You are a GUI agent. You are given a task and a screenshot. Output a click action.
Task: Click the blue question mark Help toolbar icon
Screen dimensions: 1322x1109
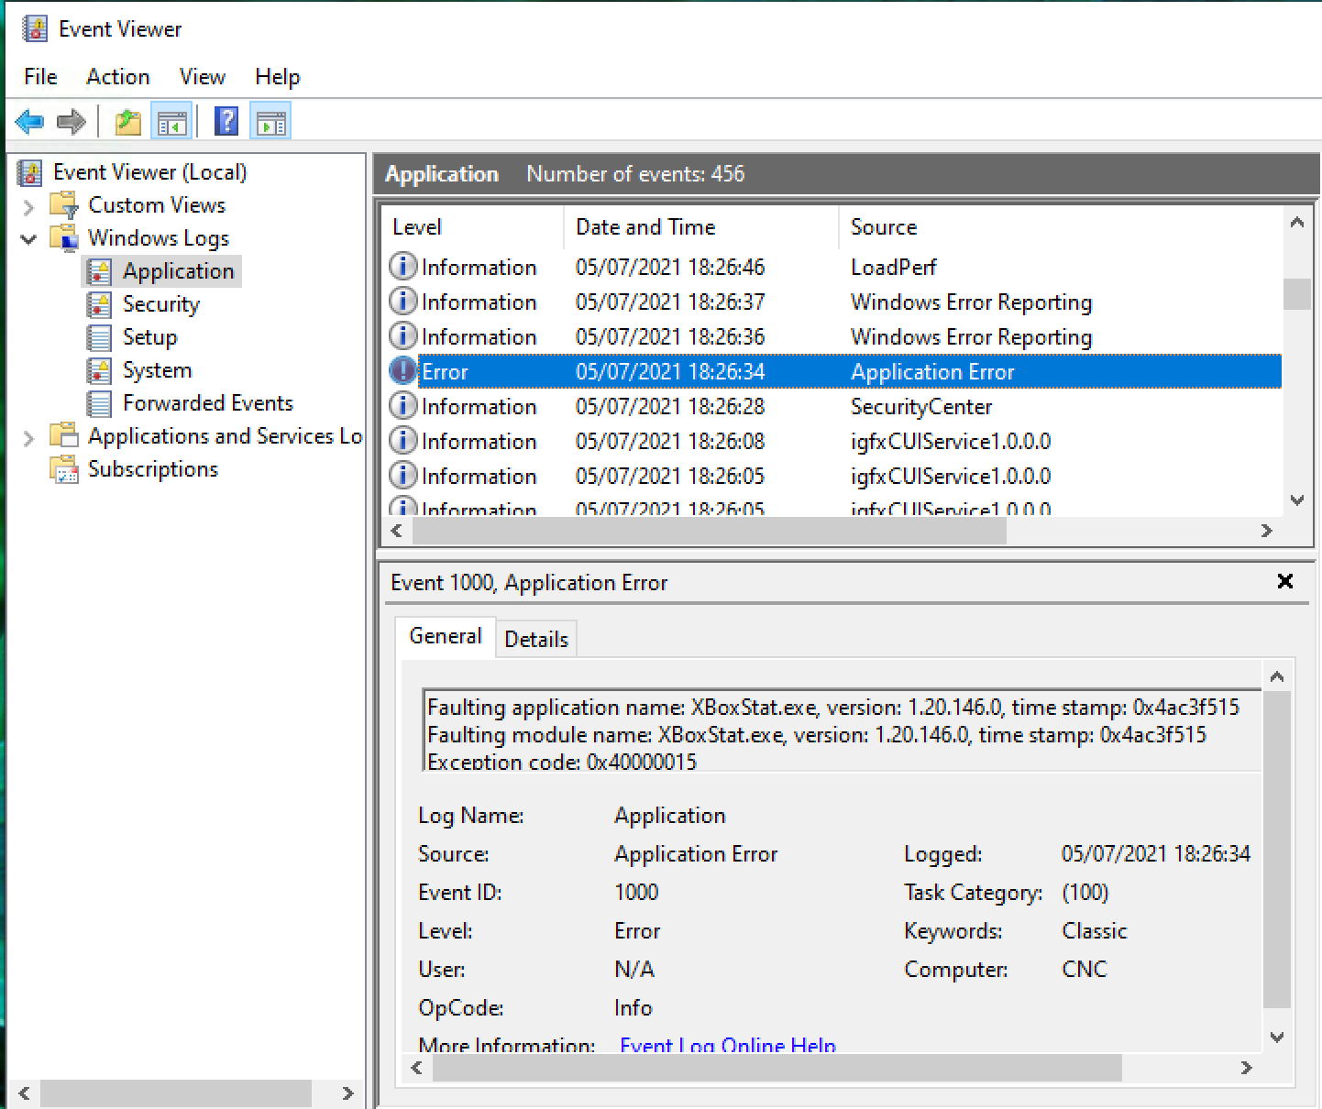tap(226, 121)
